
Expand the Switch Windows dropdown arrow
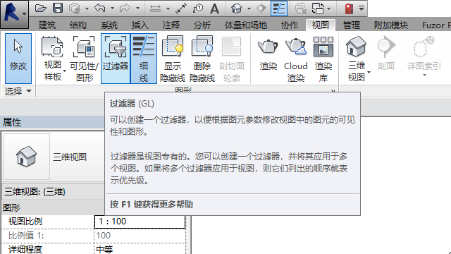(x=328, y=8)
